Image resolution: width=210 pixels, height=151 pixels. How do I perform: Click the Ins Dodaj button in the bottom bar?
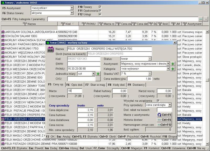coord(51,148)
